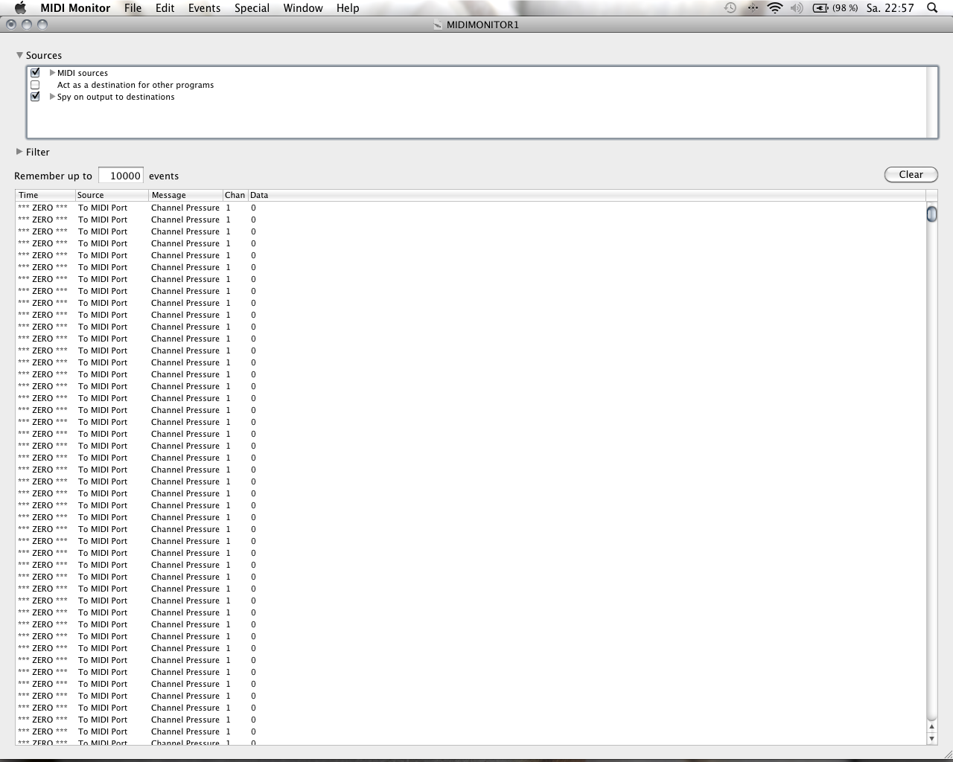This screenshot has height=762, width=953.
Task: Open the MIDI Monitor application menu
Action: 75,8
